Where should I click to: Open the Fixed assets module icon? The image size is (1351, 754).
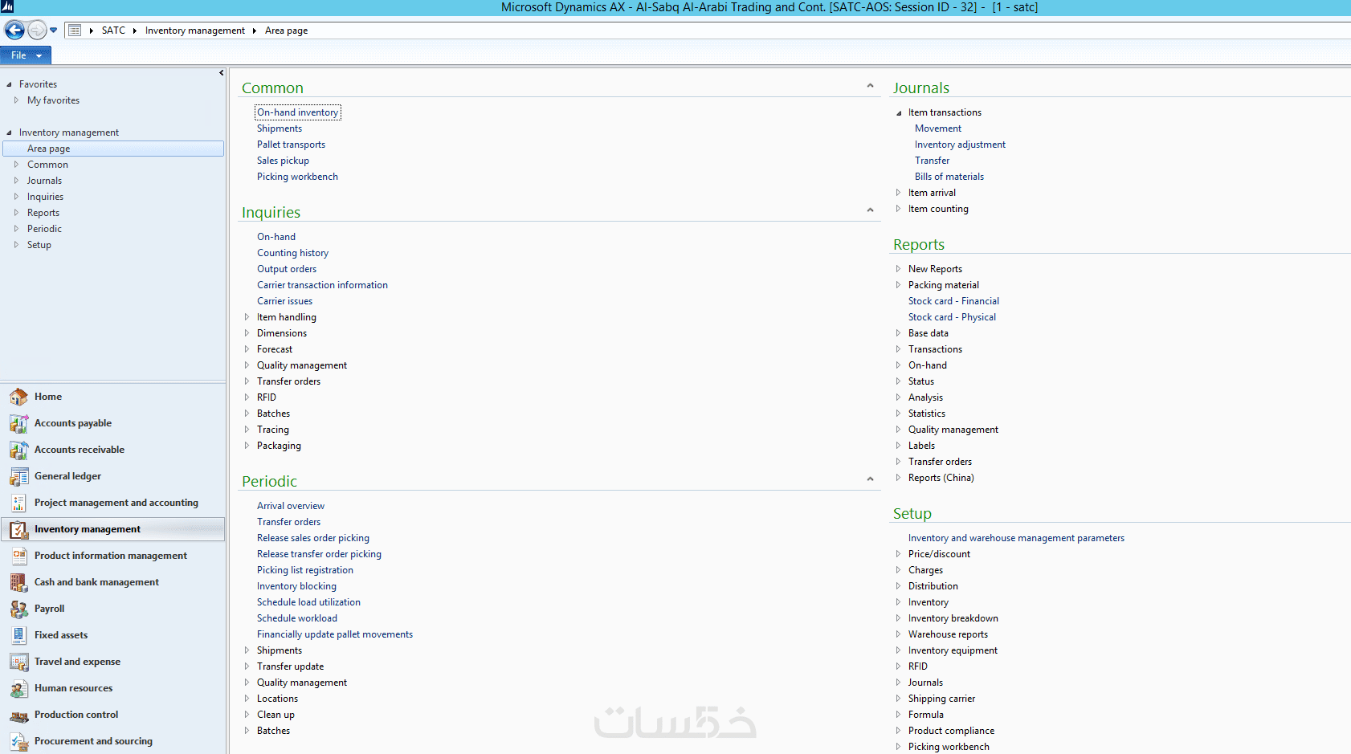[x=18, y=635]
